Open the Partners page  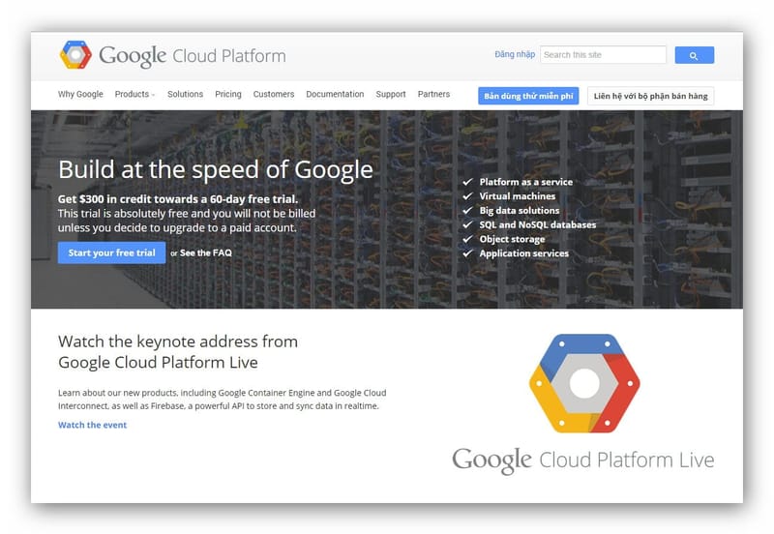click(x=433, y=94)
